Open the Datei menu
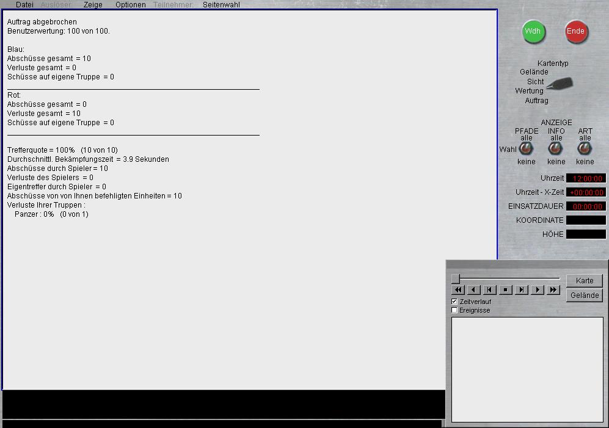 pyautogui.click(x=25, y=5)
